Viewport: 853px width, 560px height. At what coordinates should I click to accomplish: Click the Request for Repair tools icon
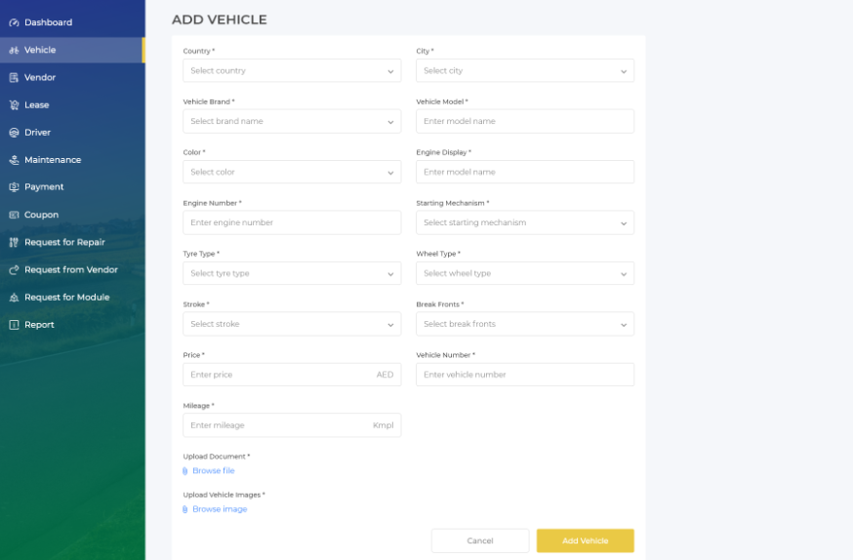(x=14, y=243)
